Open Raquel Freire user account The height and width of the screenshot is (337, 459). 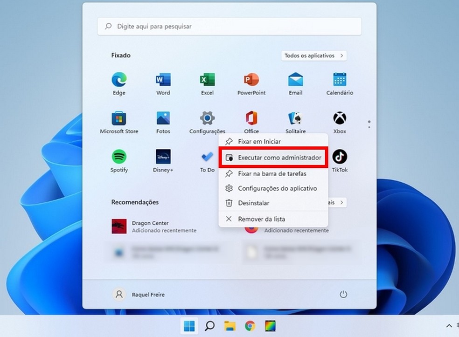(139, 294)
